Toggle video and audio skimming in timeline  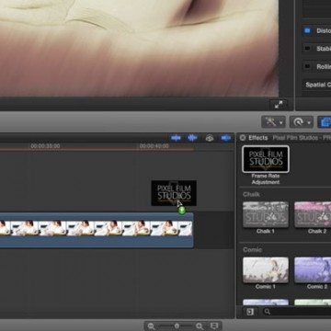click(176, 138)
